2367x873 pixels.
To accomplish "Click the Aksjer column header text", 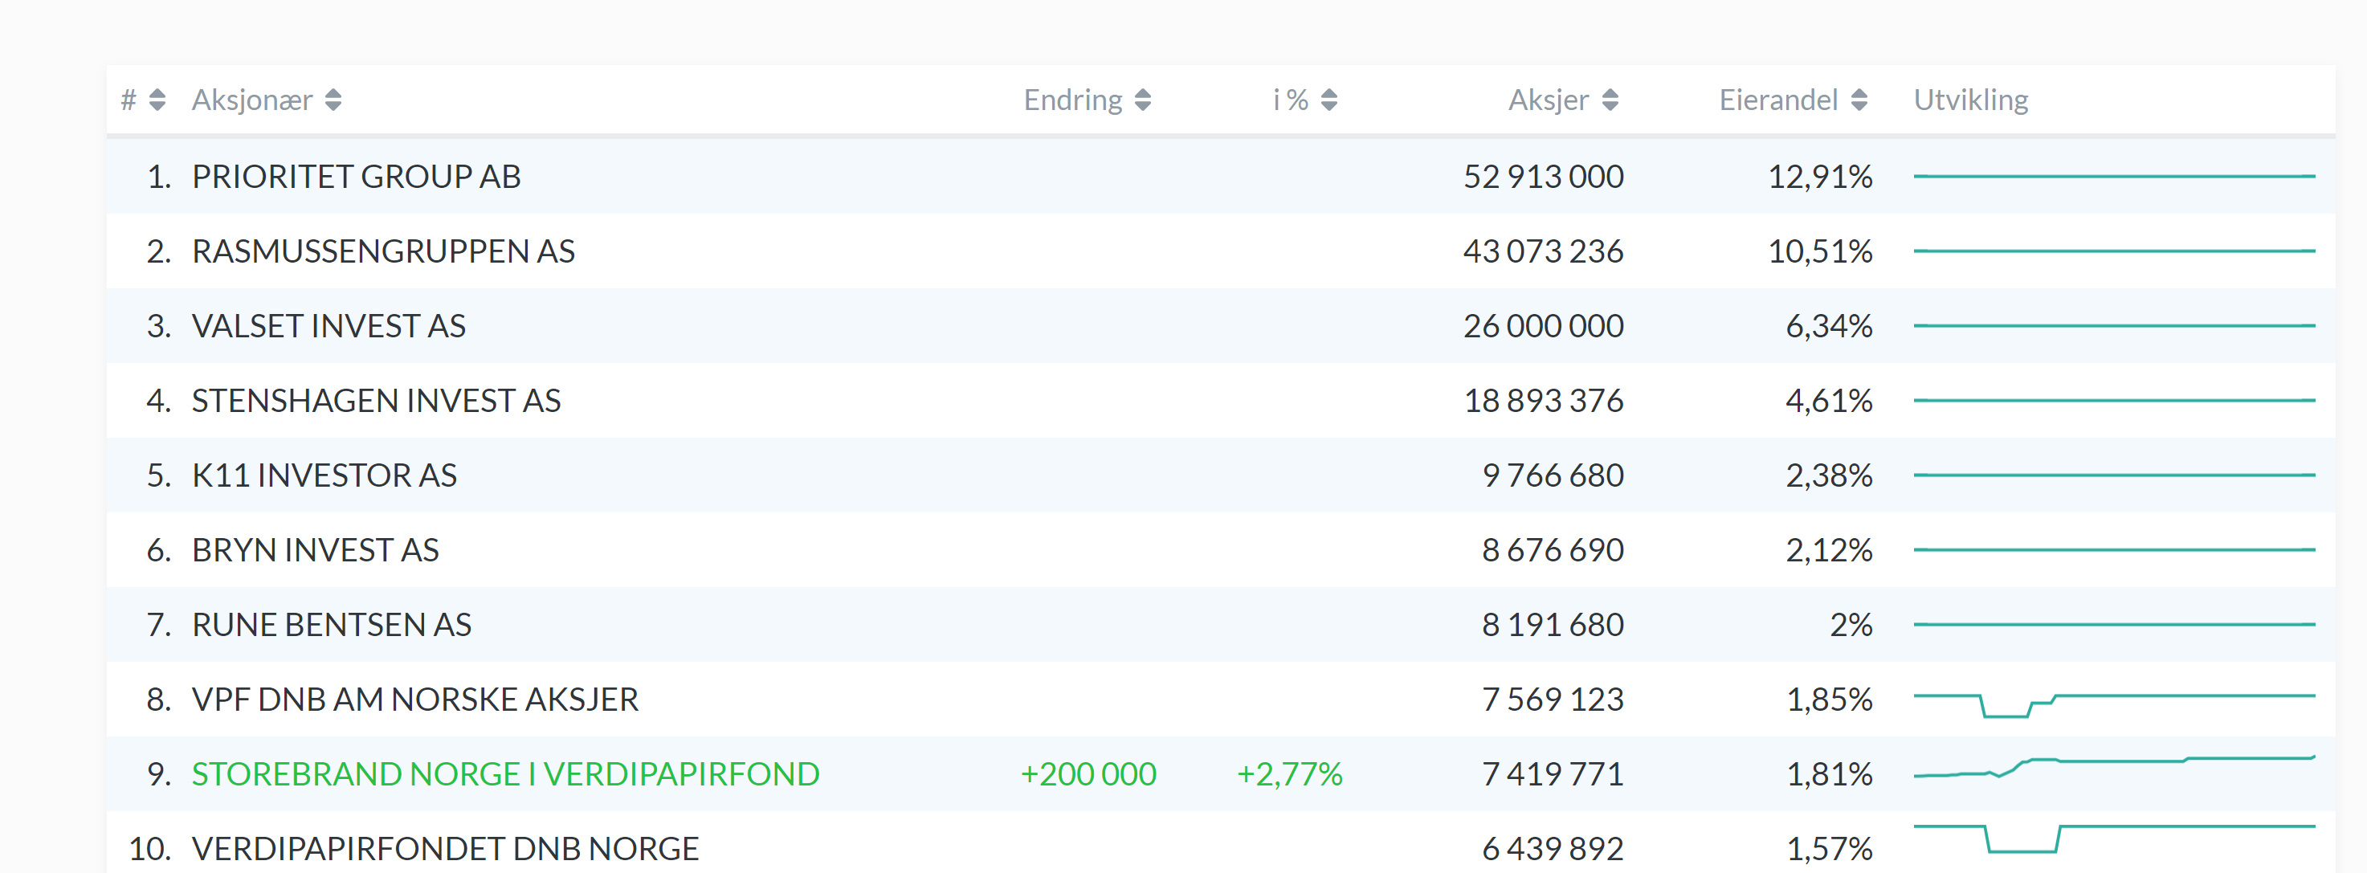I will [1548, 100].
